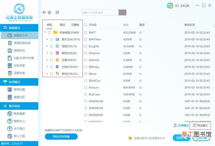Select the $BadClus file name
The width and height of the screenshot is (215, 146).
(94, 81)
